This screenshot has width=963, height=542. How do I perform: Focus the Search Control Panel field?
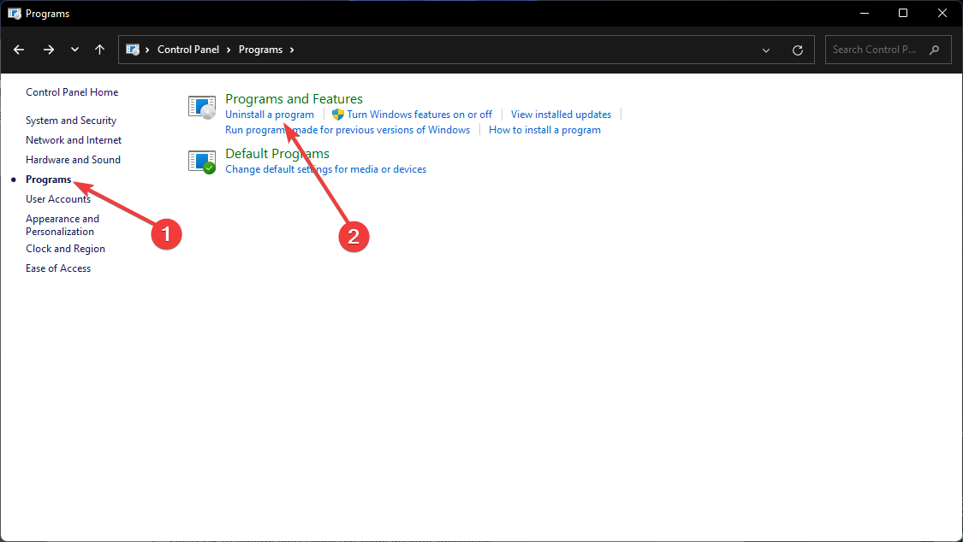[x=888, y=50]
